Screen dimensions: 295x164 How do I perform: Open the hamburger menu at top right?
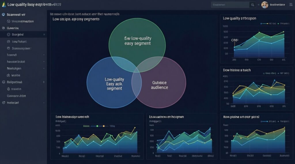pyautogui.click(x=290, y=5)
